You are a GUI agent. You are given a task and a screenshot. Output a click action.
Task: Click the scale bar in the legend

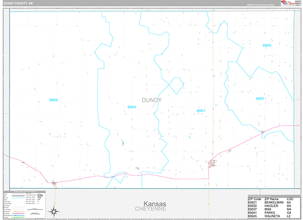(x=35, y=209)
